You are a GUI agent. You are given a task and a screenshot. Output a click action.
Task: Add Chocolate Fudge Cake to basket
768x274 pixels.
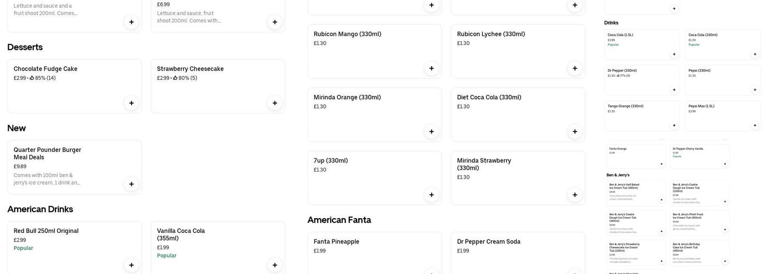[131, 103]
